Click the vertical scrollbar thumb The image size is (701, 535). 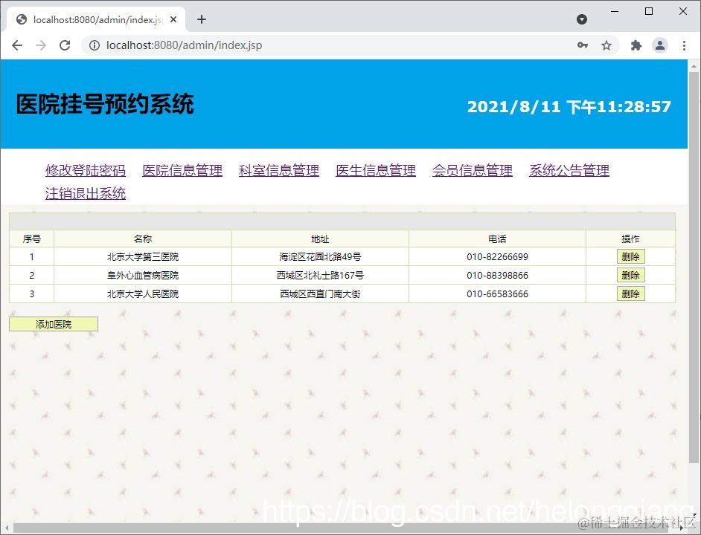694,268
